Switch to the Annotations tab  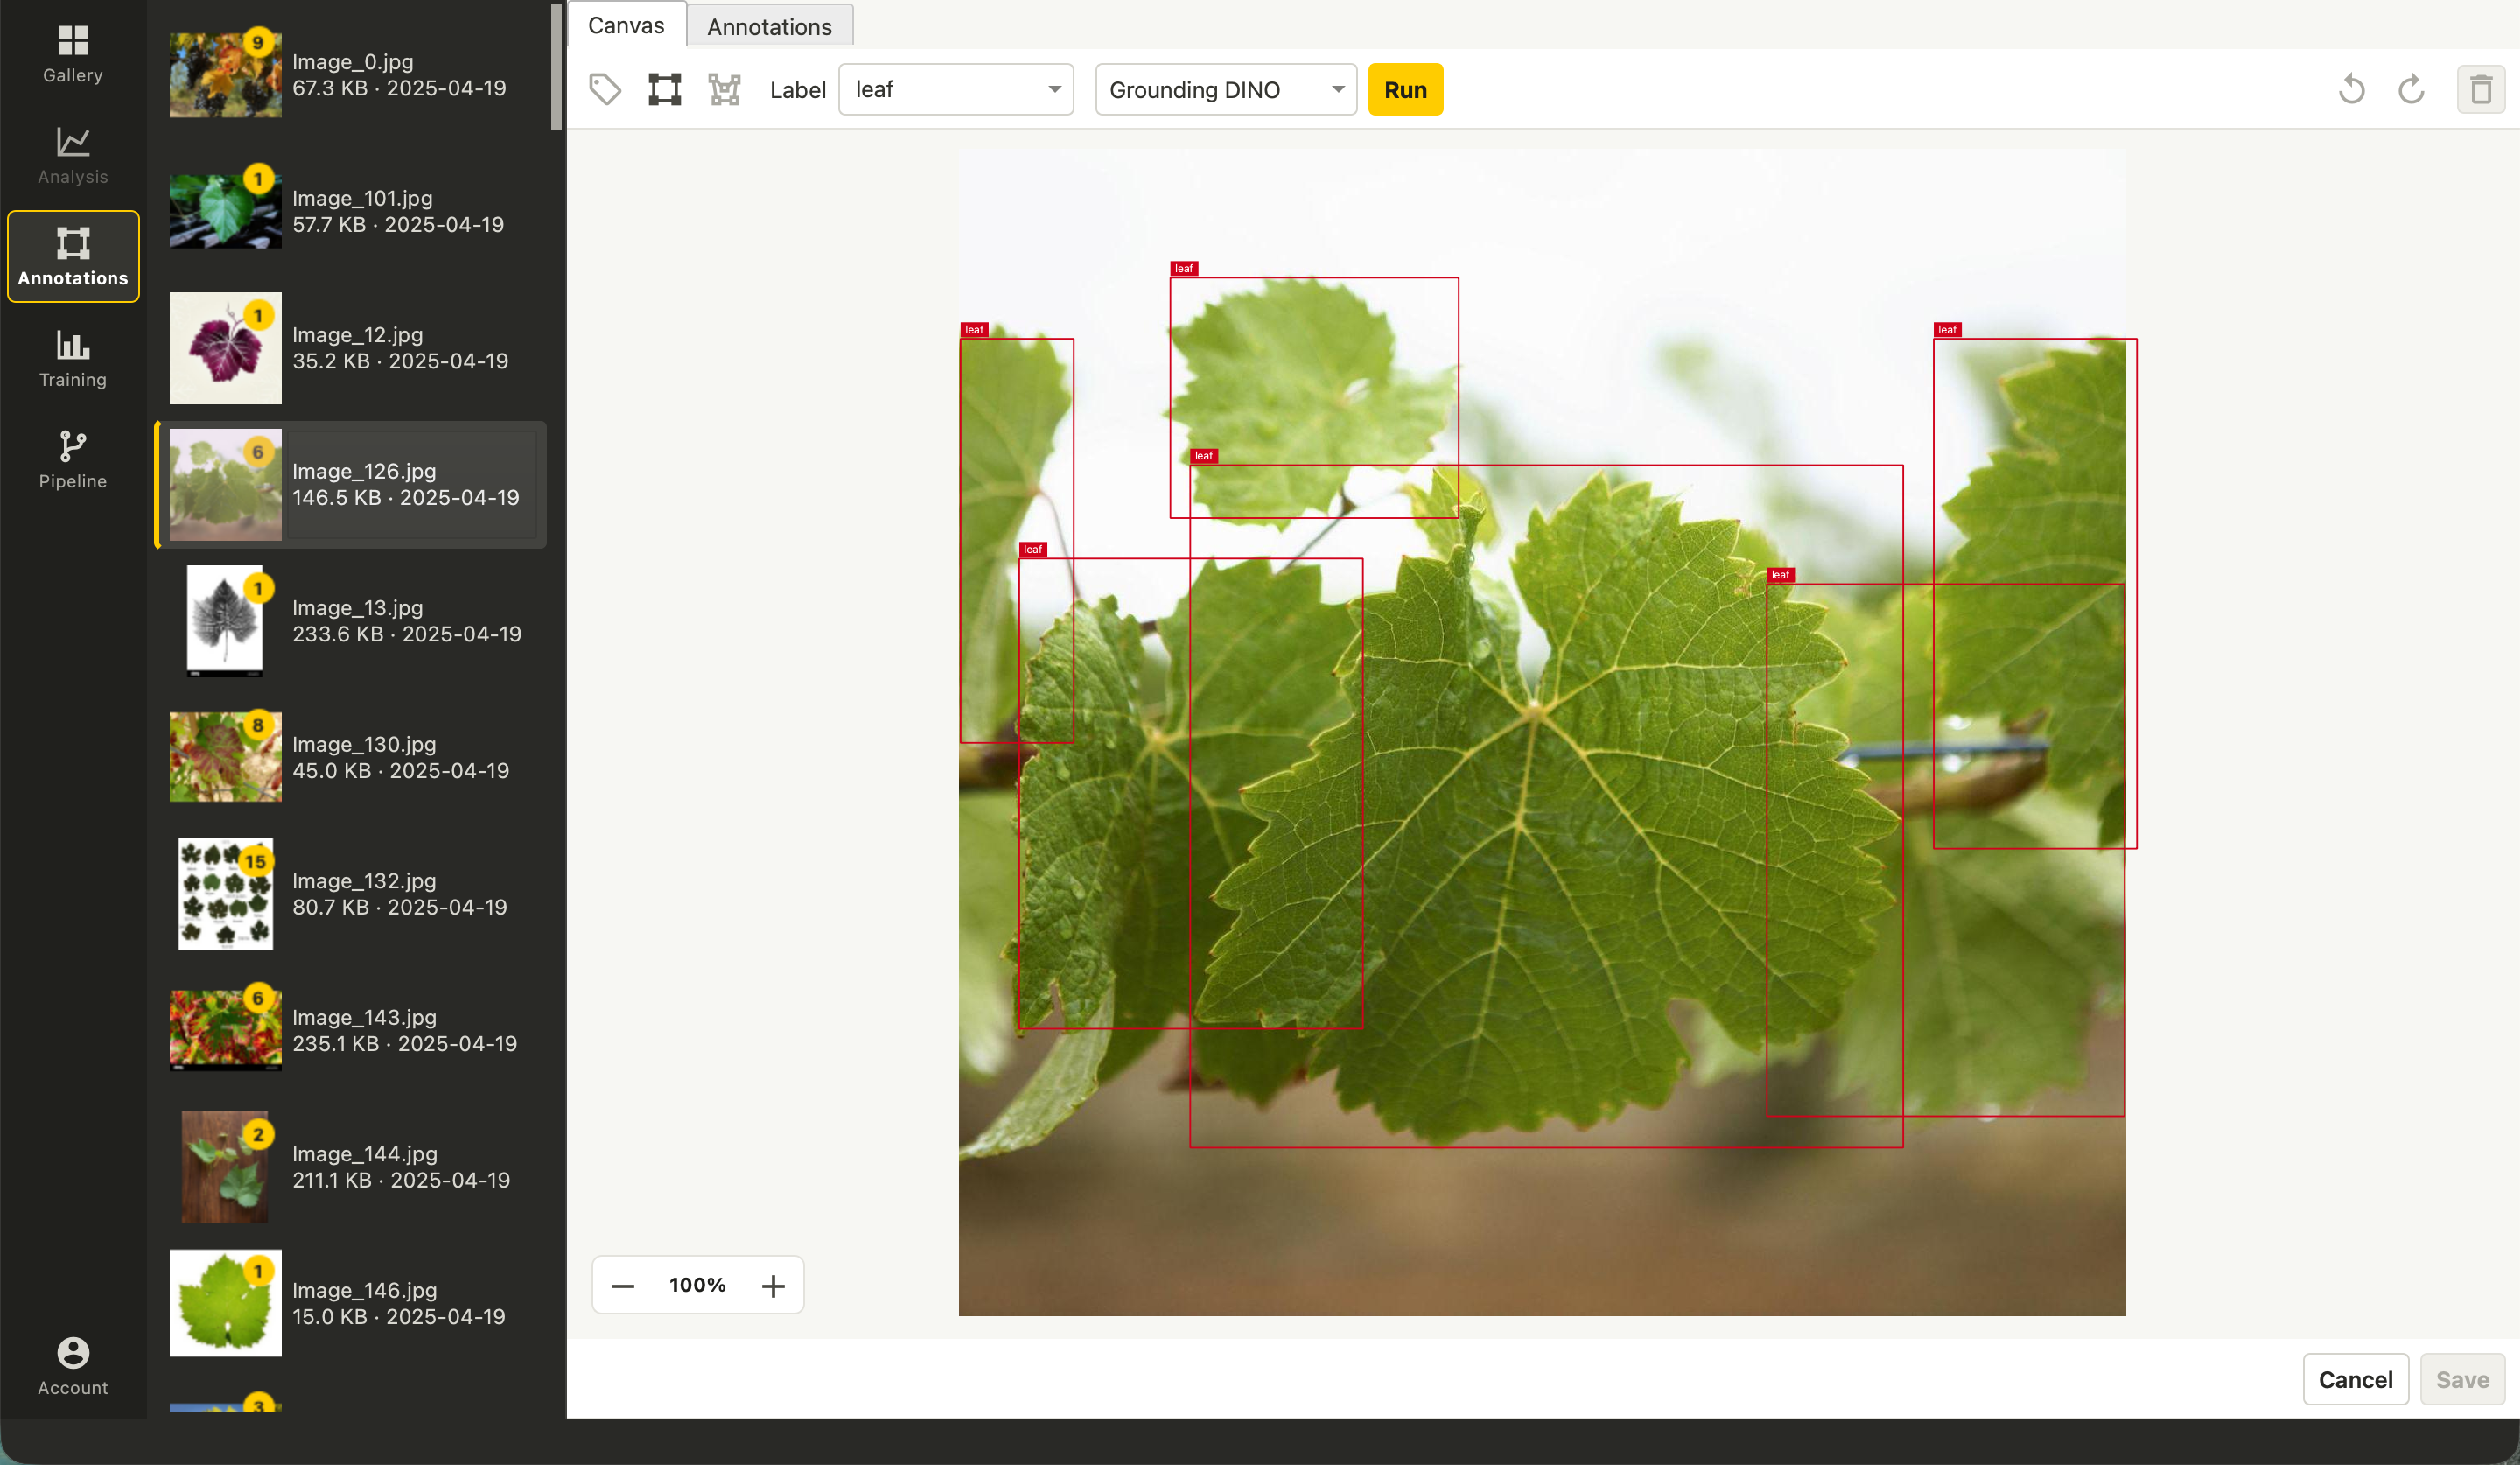(x=769, y=26)
